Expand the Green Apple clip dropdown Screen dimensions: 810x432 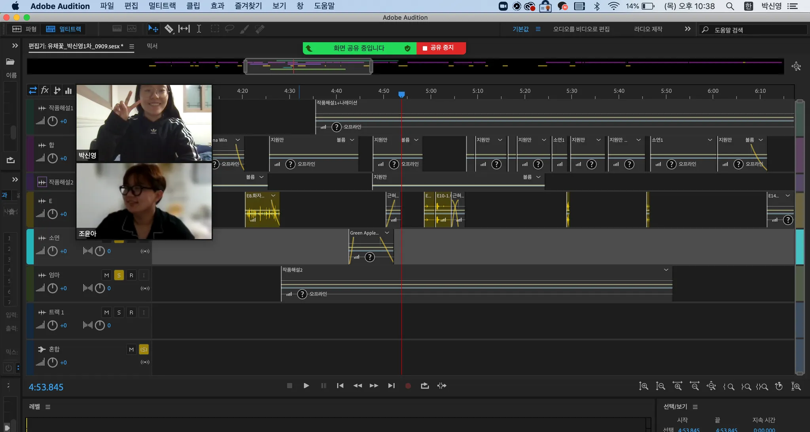[387, 233]
